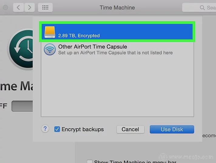Click the magnifier icon in search box
216x163 pixels.
point(202,8)
